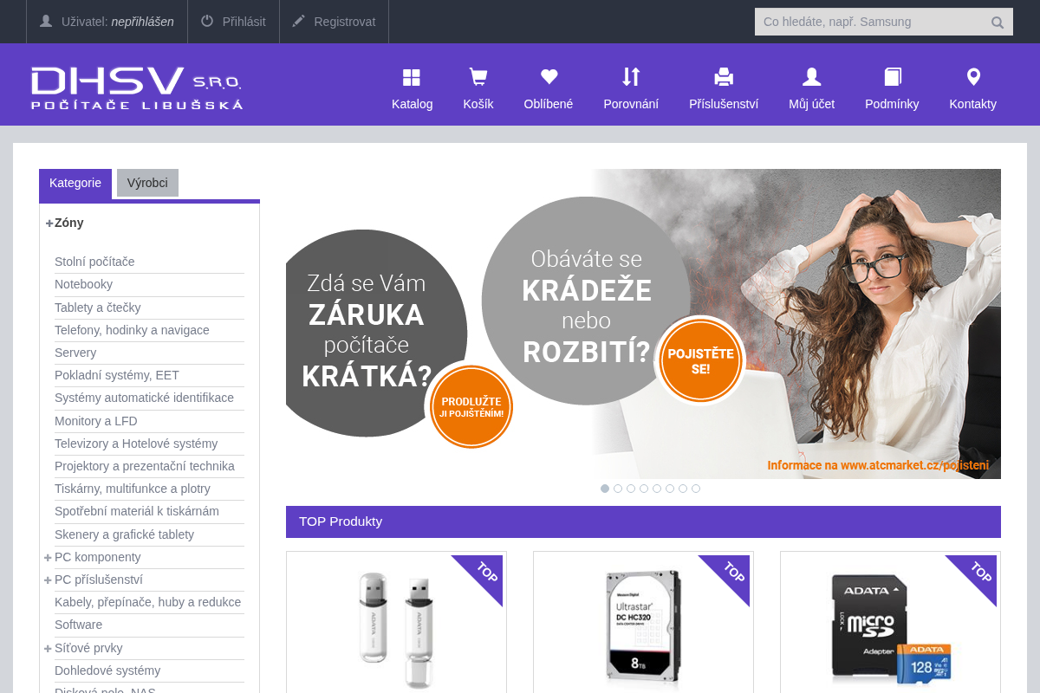Image resolution: width=1040 pixels, height=693 pixels.
Task: Click the Registrovat pencil icon
Action: coord(299,21)
